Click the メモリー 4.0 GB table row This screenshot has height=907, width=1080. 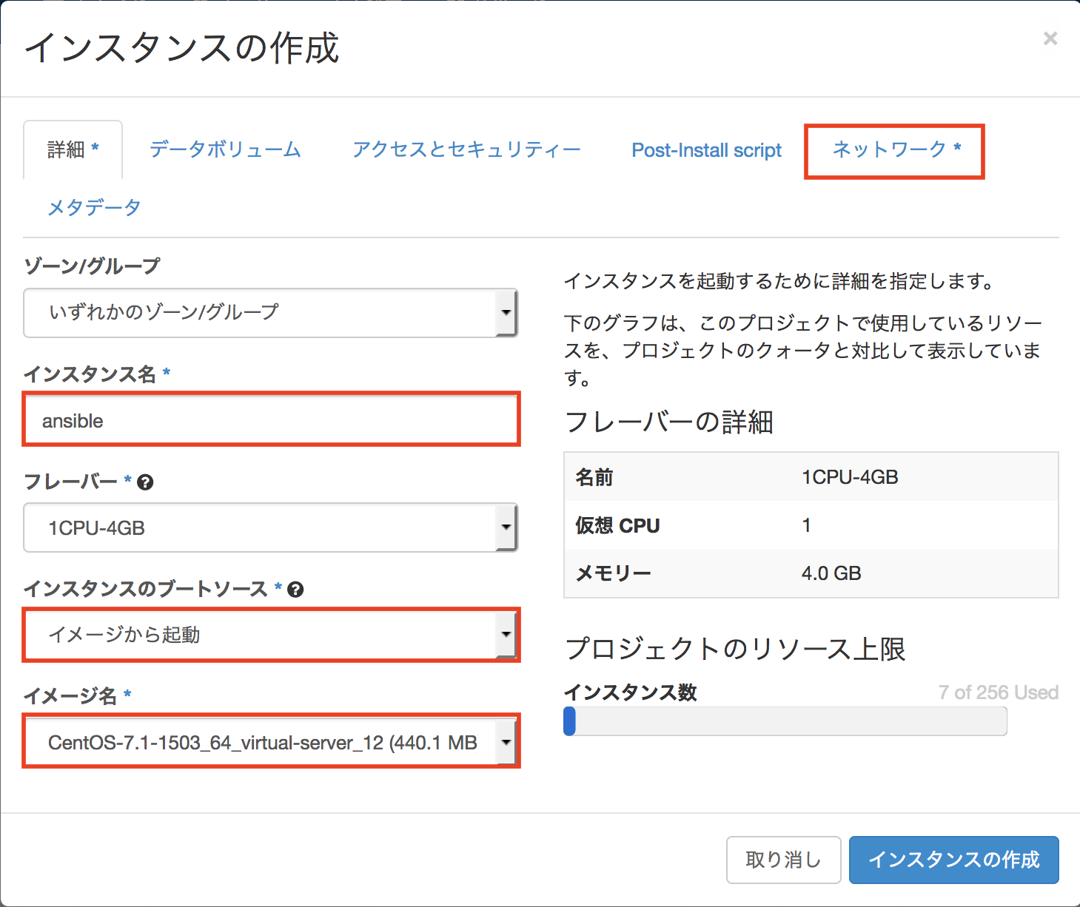(x=811, y=573)
